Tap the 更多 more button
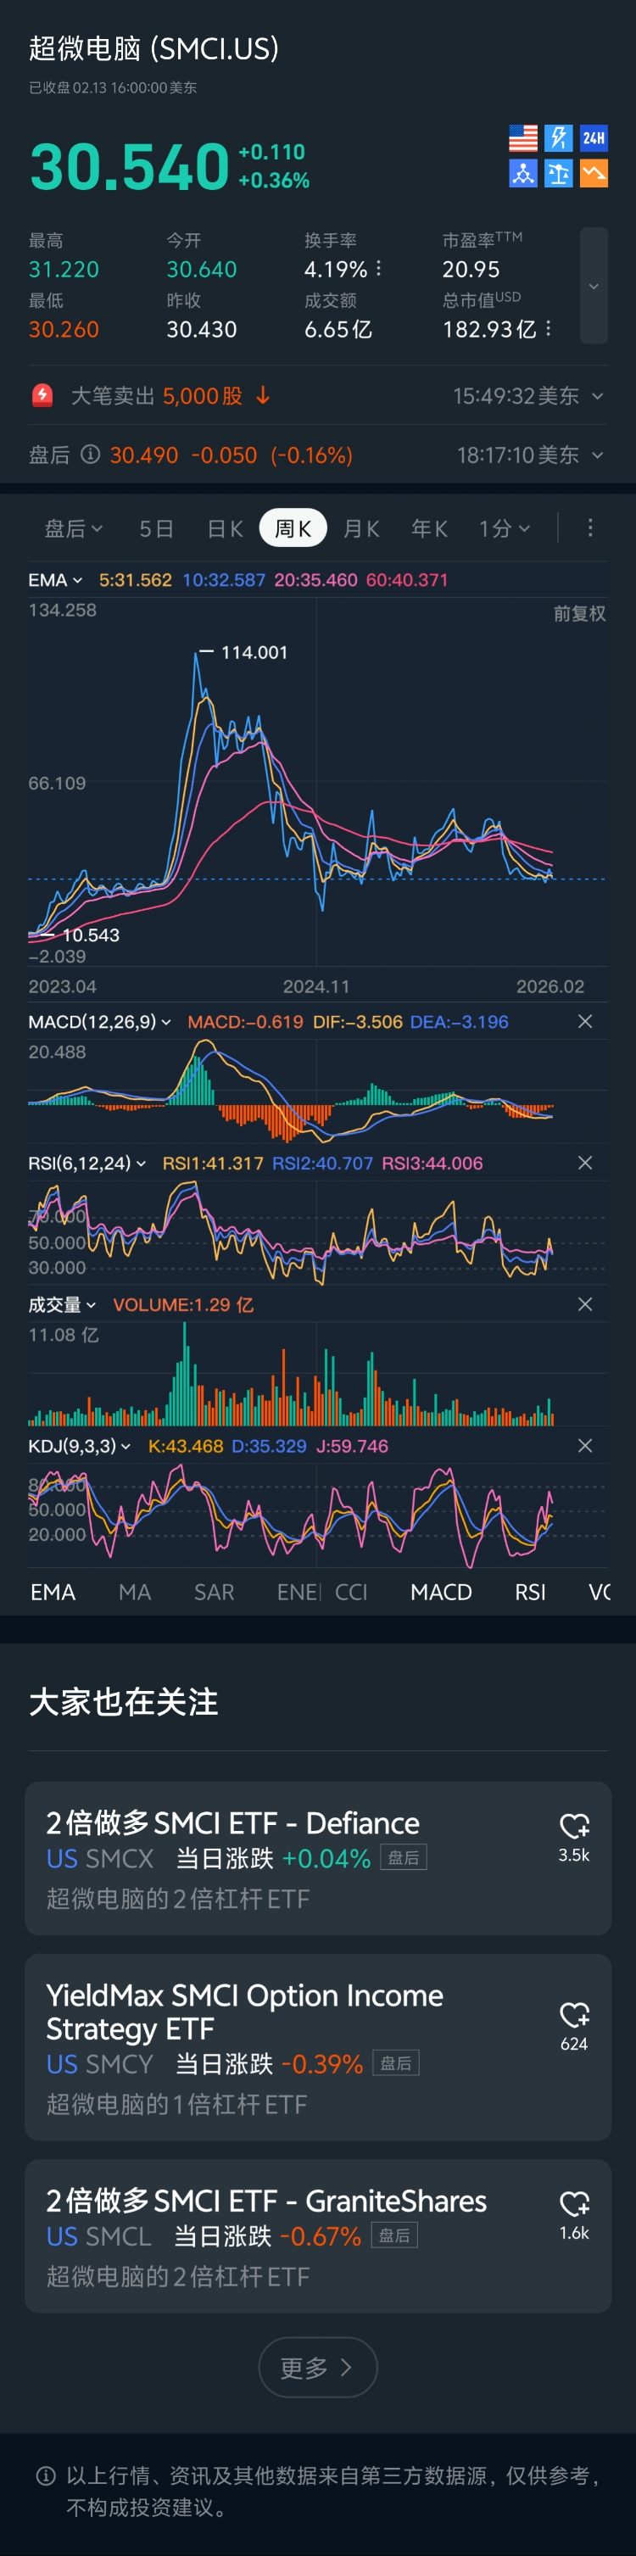The height and width of the screenshot is (2556, 636). 317,2368
